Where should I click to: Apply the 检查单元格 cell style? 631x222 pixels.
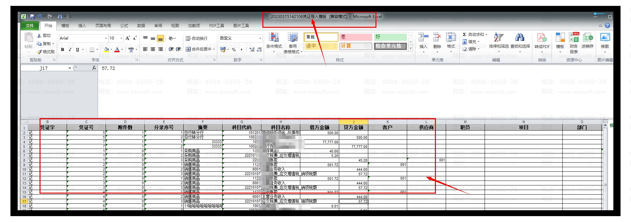(x=390, y=46)
